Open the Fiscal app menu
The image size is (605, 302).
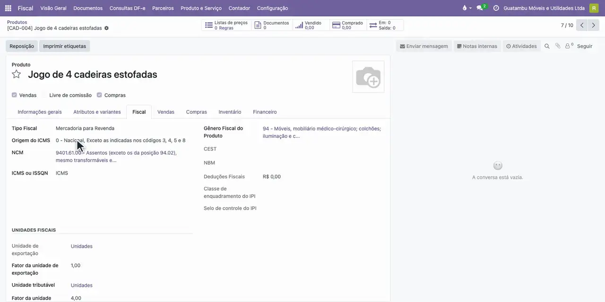tap(26, 8)
